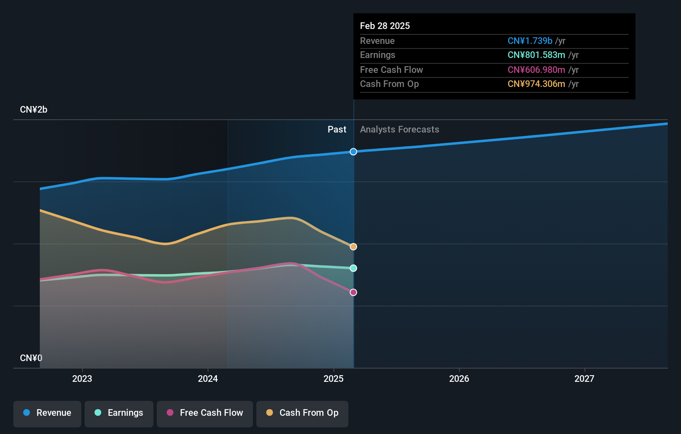Click the CN¥0 y-axis label
Image resolution: width=681 pixels, height=434 pixels.
[x=31, y=358]
